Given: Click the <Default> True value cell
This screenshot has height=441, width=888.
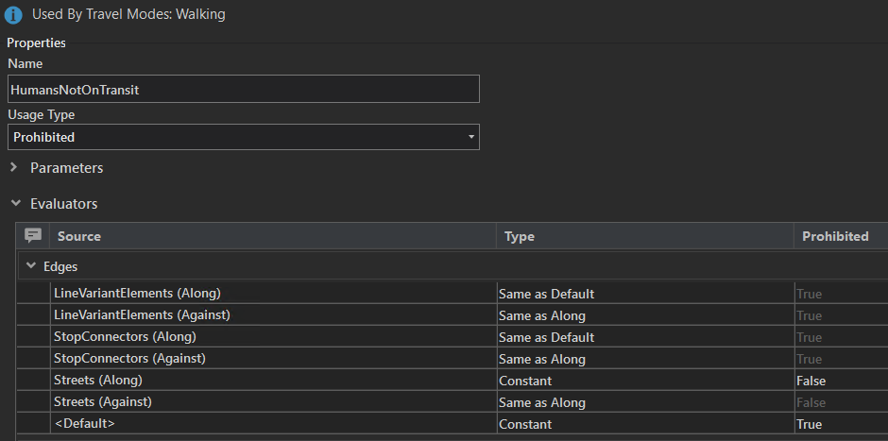Looking at the screenshot, I should coord(809,424).
